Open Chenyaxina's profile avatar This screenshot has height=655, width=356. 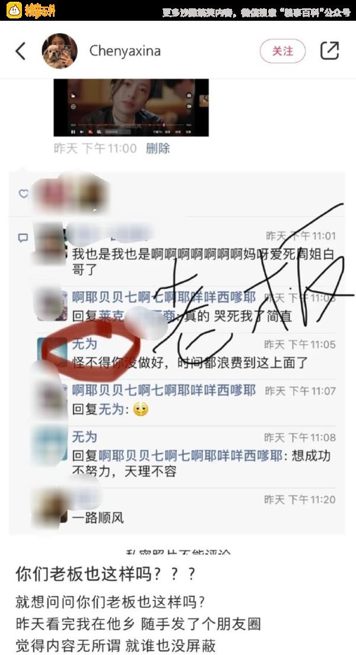pyautogui.click(x=59, y=51)
